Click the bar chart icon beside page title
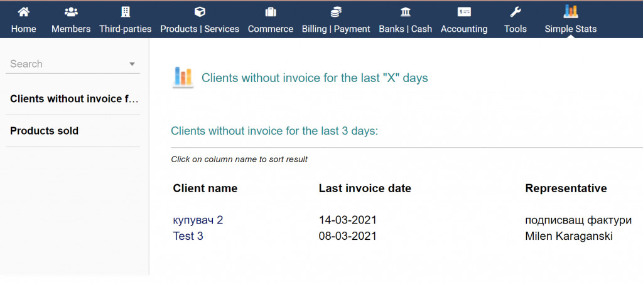643x283 pixels. [183, 78]
